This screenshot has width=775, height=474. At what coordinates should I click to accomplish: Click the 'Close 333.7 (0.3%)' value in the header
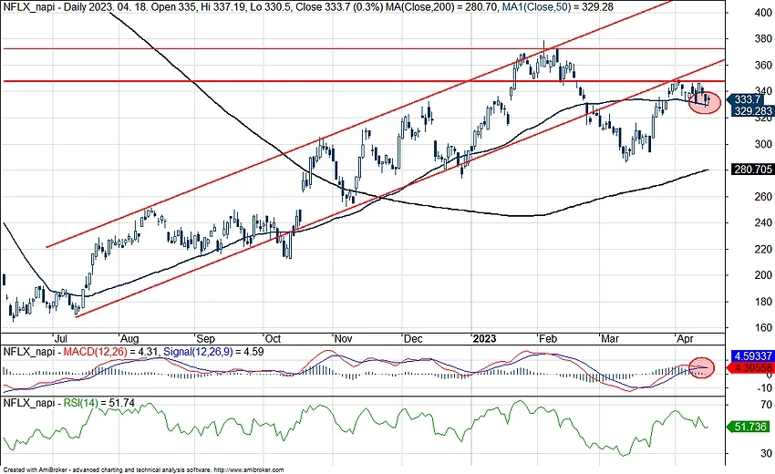[x=340, y=7]
